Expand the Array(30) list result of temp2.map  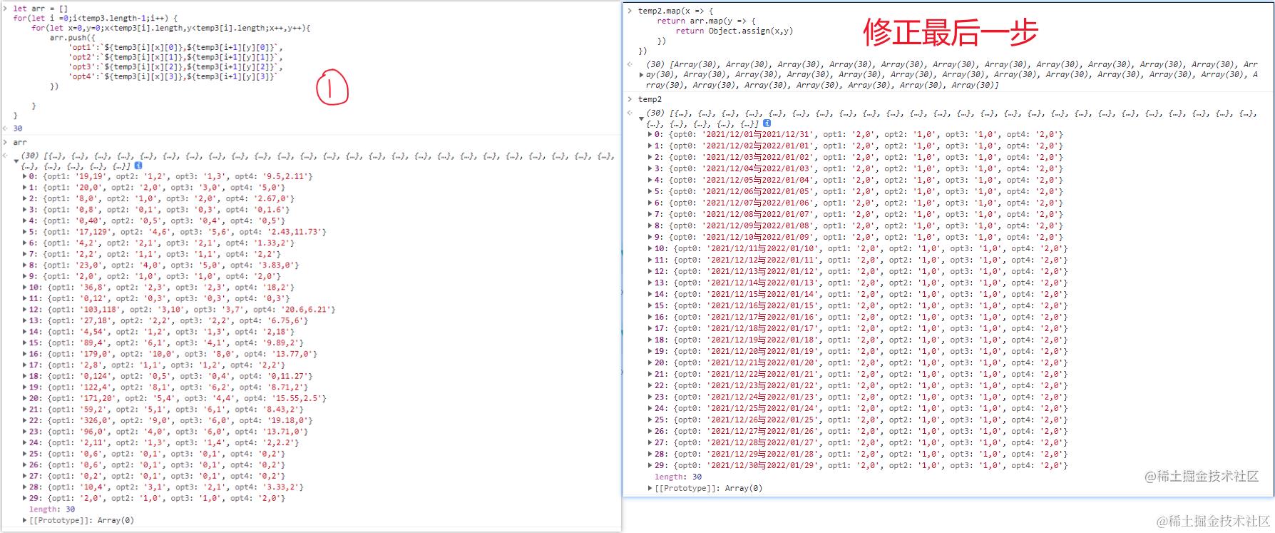tap(641, 75)
